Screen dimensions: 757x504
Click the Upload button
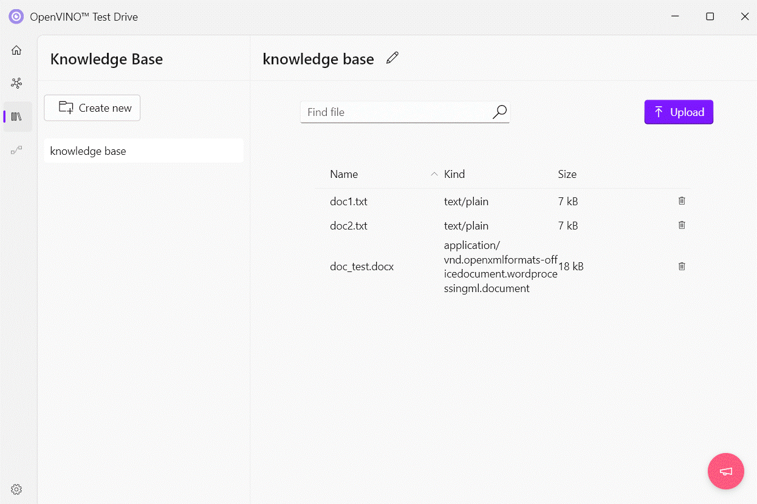click(x=679, y=112)
